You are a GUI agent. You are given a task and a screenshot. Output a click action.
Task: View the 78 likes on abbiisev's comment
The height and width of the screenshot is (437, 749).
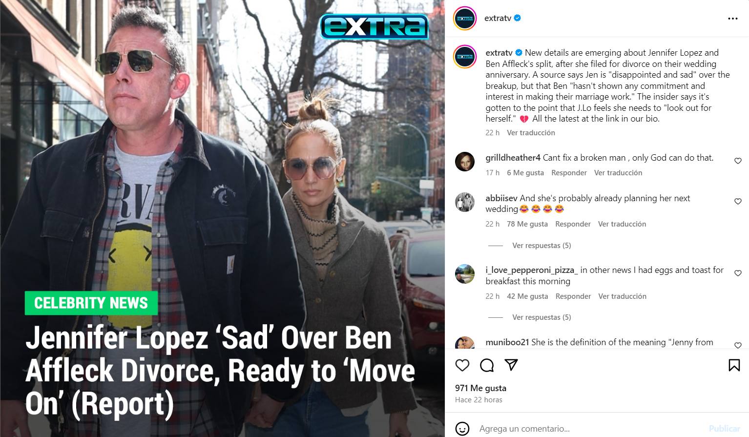pos(527,224)
